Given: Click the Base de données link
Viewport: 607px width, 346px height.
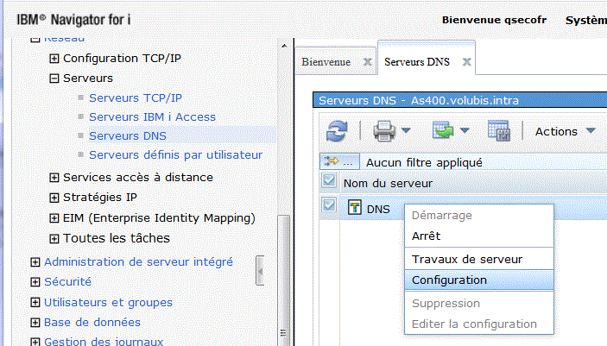Looking at the screenshot, I should click(92, 323).
